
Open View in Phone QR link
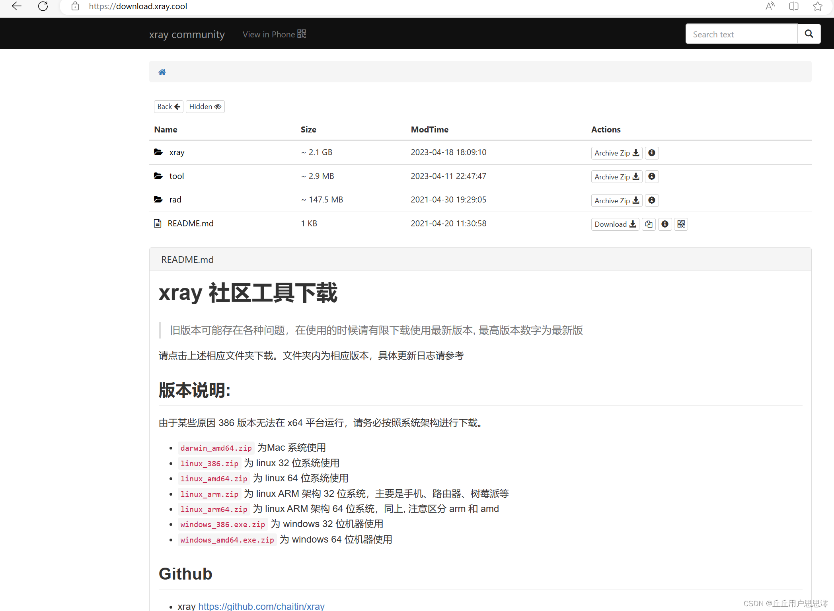(x=275, y=34)
